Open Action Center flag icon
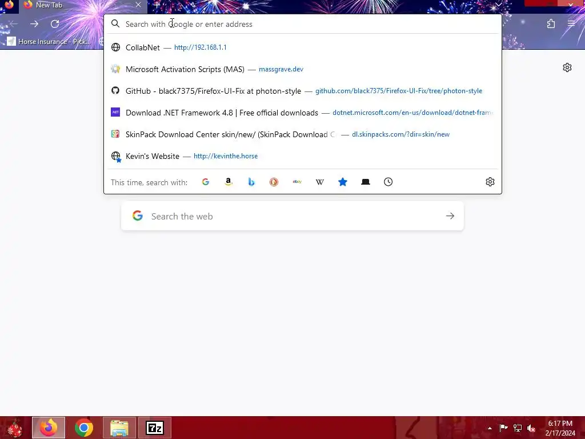The image size is (585, 439). (x=503, y=428)
